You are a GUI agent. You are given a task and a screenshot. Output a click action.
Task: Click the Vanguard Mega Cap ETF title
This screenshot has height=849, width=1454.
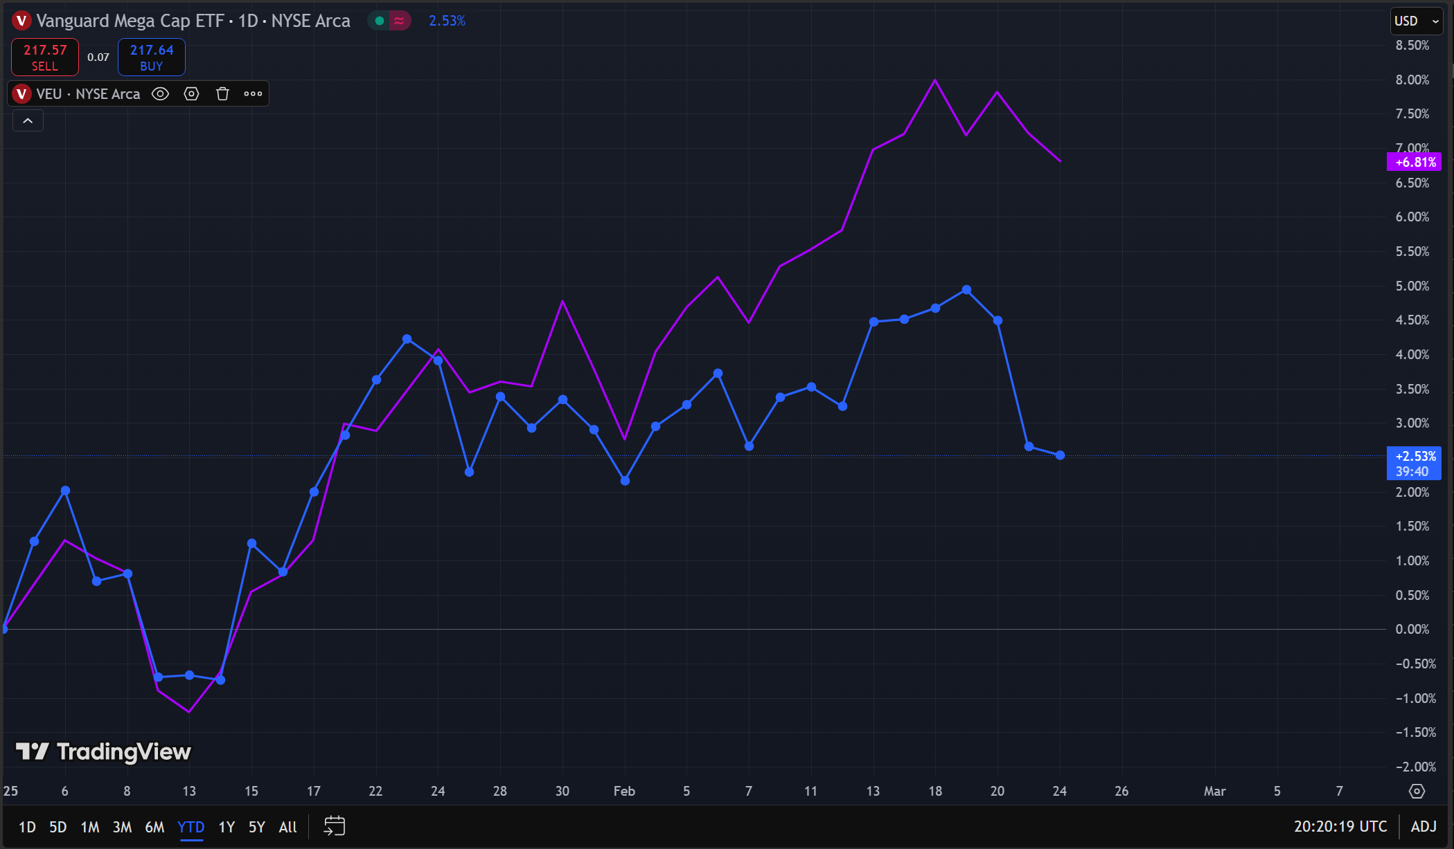[130, 21]
